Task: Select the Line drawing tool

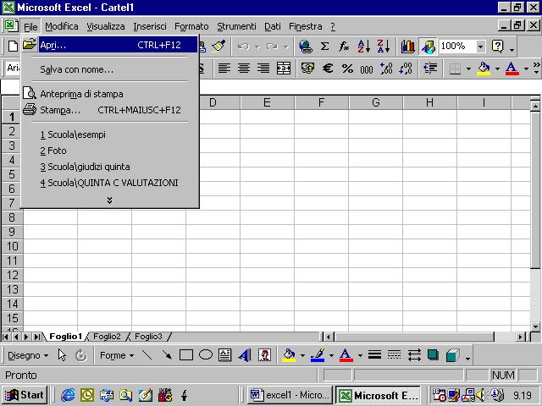Action: point(147,355)
